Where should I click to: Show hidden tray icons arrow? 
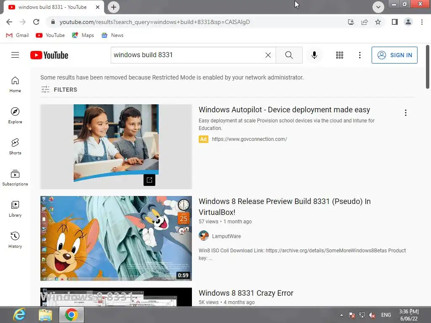coord(341,315)
